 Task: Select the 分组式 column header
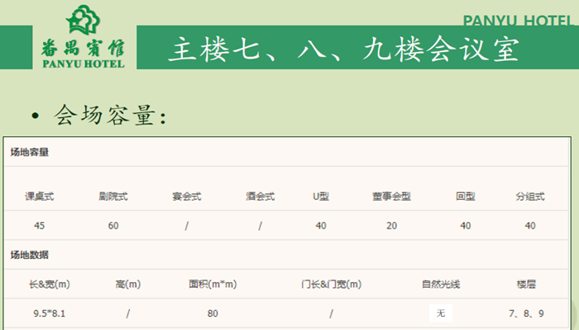(530, 197)
